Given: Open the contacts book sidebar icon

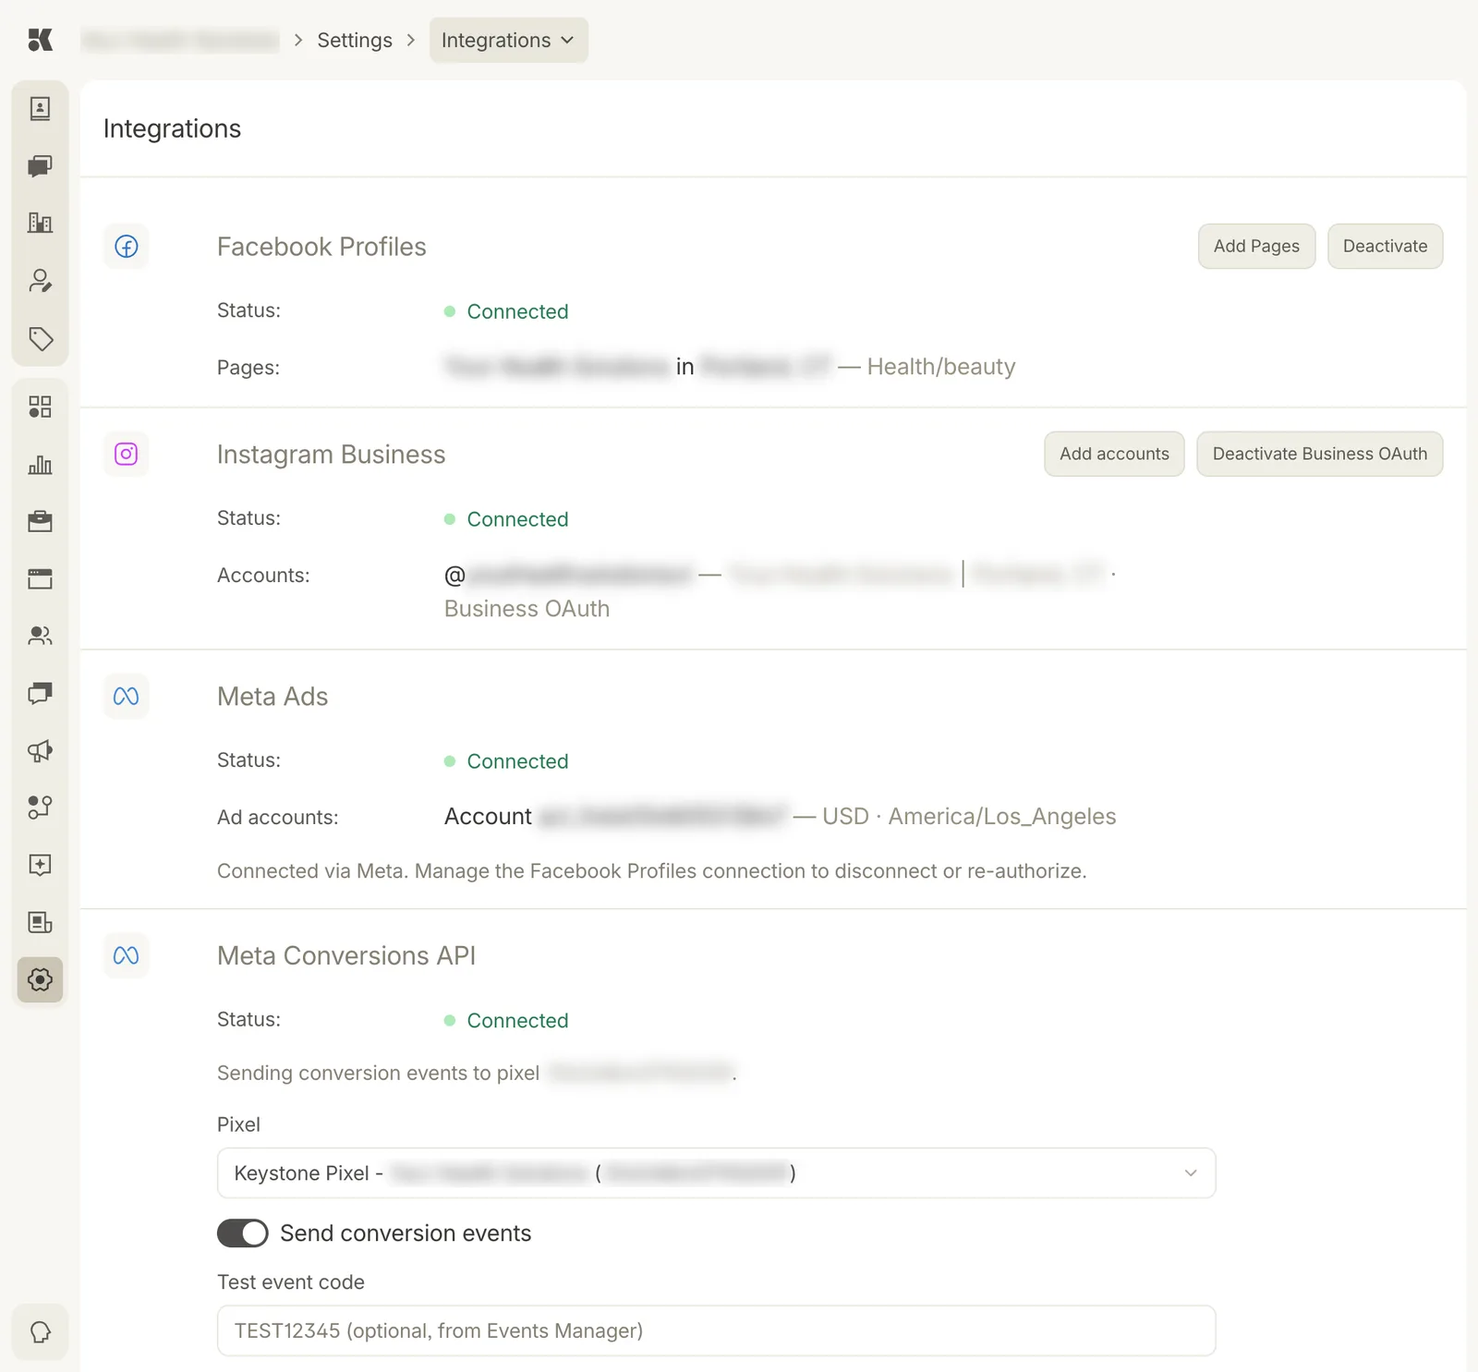Looking at the screenshot, I should tap(40, 109).
